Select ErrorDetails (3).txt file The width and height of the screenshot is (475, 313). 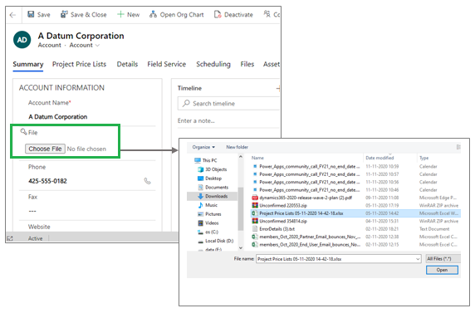[355, 229]
